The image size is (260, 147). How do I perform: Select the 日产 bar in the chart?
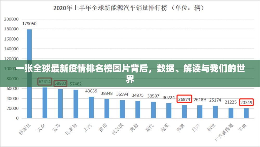pos(200,112)
